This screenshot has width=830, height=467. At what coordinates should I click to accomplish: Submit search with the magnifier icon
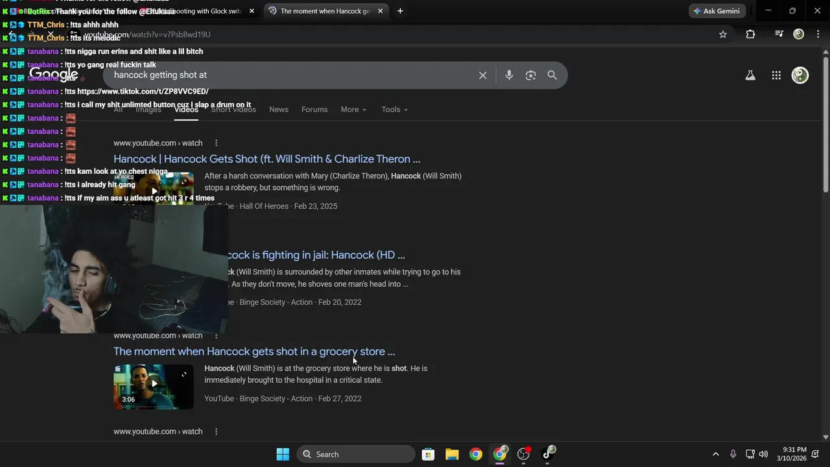[552, 75]
